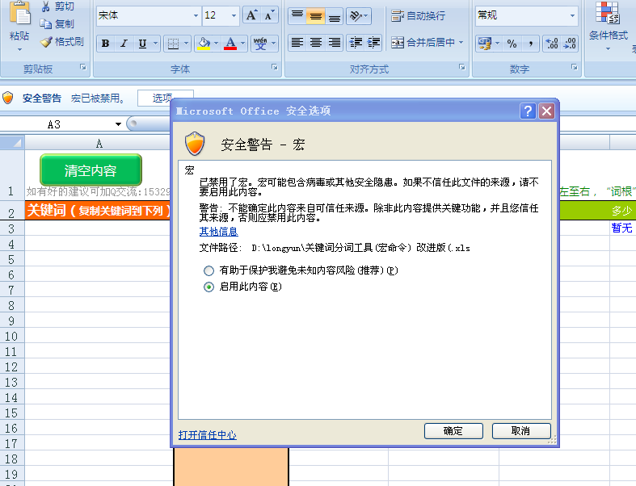Image resolution: width=636 pixels, height=486 pixels.
Task: Align text to middle of cell
Action: (x=315, y=16)
